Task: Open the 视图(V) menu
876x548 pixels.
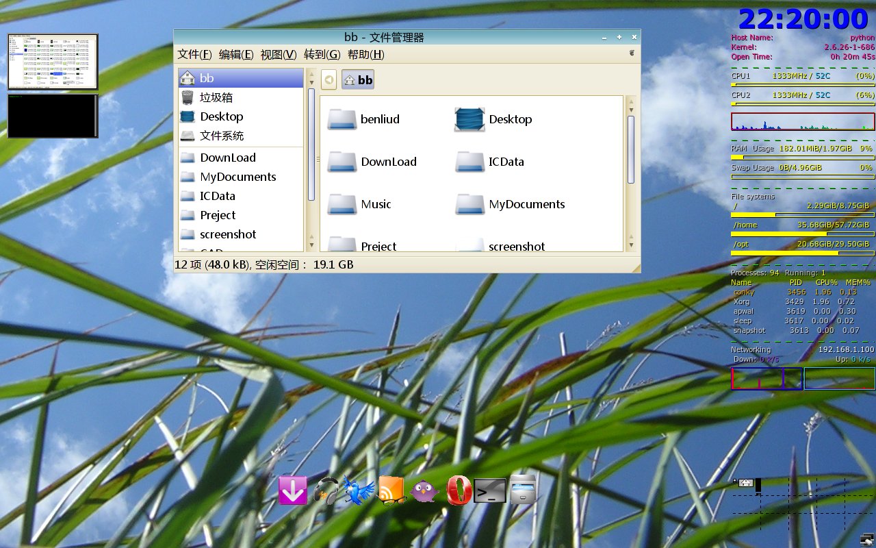Action: point(279,55)
